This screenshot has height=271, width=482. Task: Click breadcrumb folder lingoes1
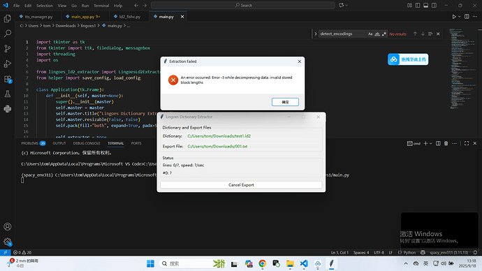[x=88, y=26]
